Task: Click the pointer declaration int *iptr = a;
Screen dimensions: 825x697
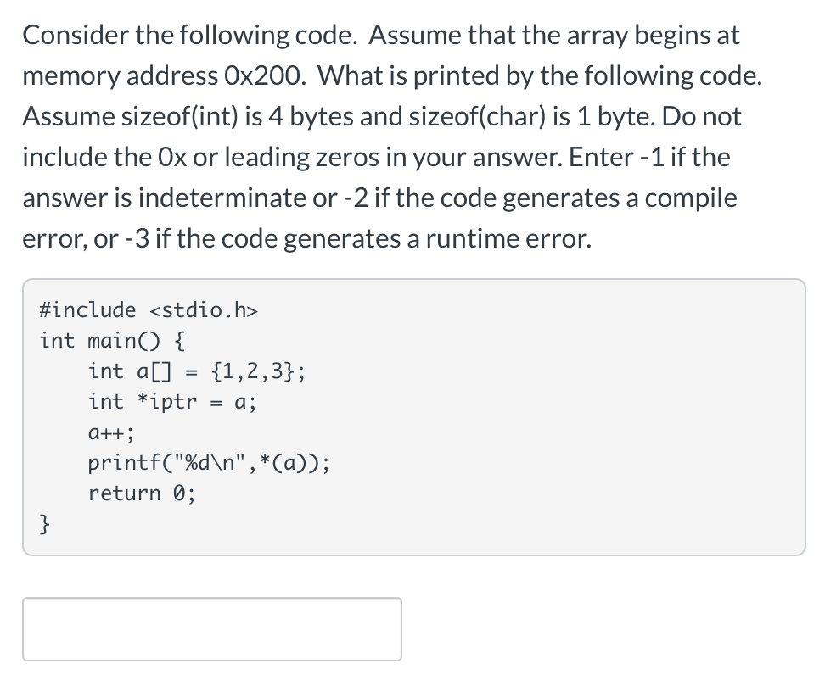Action: [171, 402]
